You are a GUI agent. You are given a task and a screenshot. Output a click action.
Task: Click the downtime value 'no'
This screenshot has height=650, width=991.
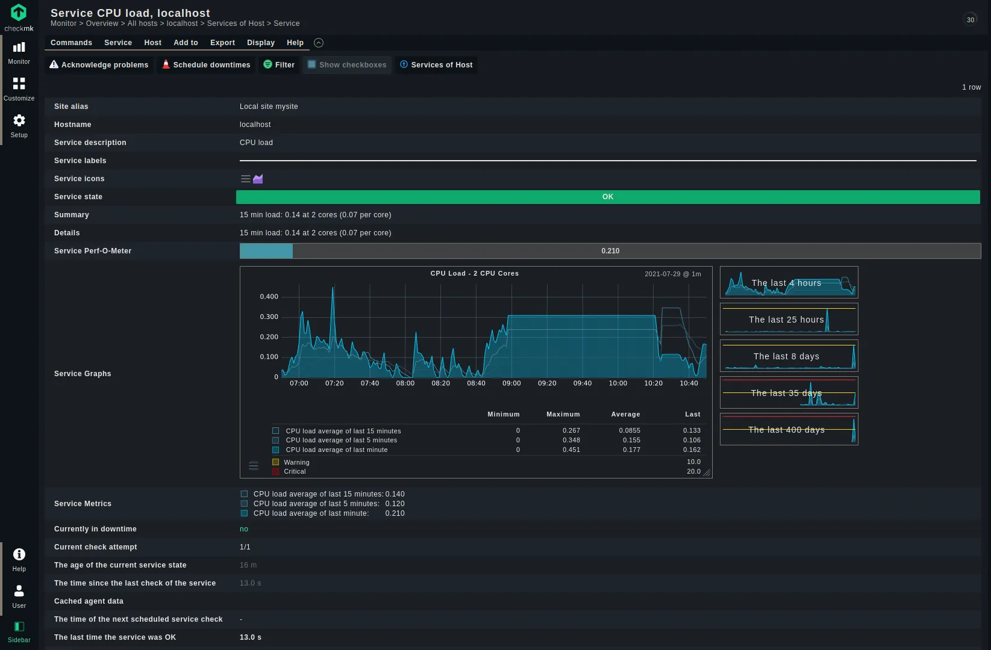[244, 529]
